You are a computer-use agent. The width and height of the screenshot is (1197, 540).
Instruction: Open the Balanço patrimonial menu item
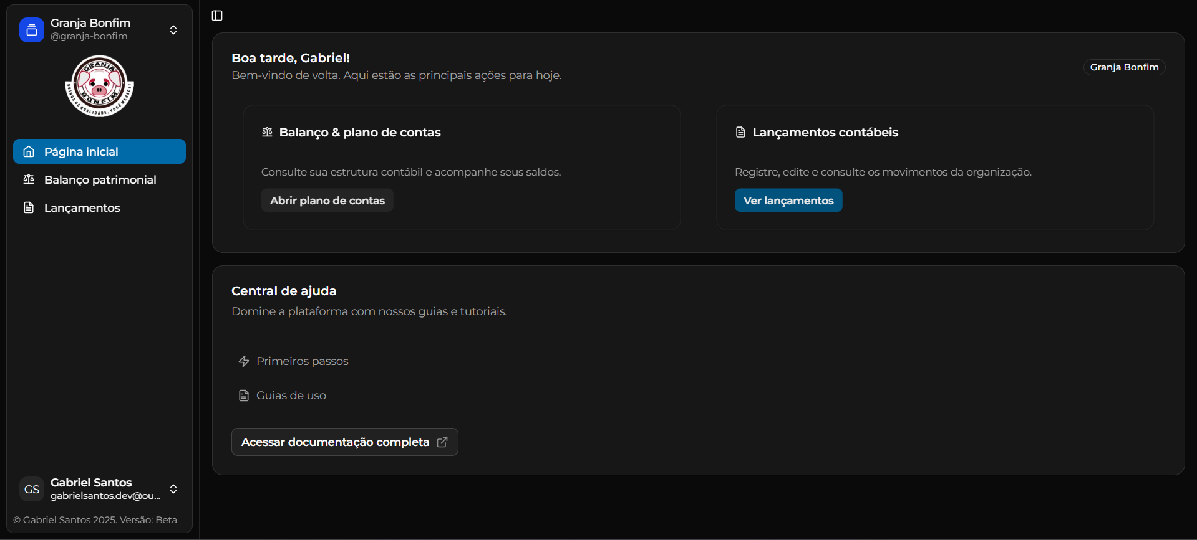(100, 179)
